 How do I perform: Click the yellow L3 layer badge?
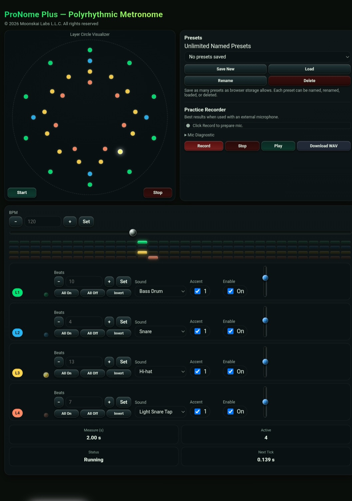(17, 373)
